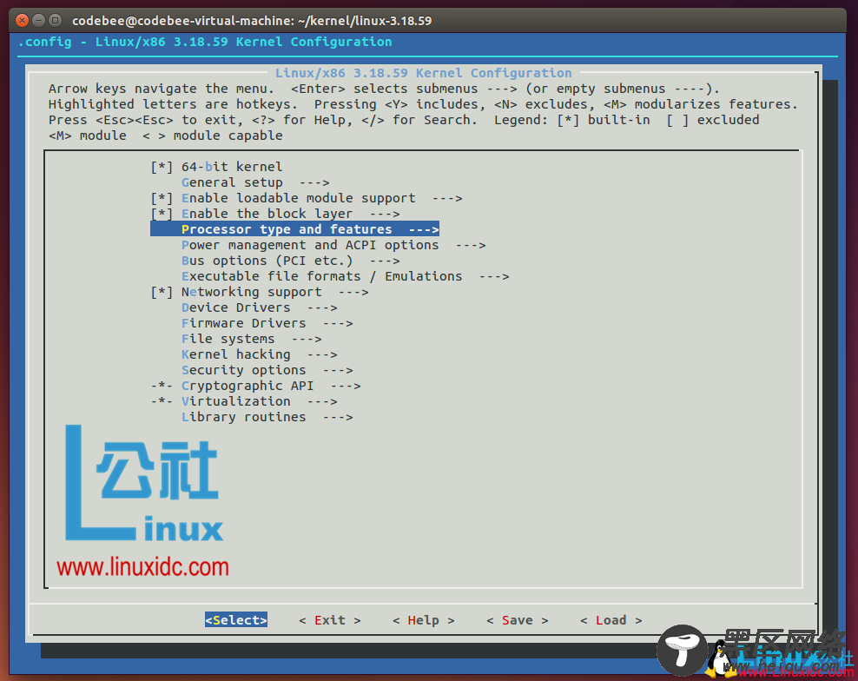This screenshot has height=681, width=858.
Task: Open the General setup submenu
Action: point(232,182)
